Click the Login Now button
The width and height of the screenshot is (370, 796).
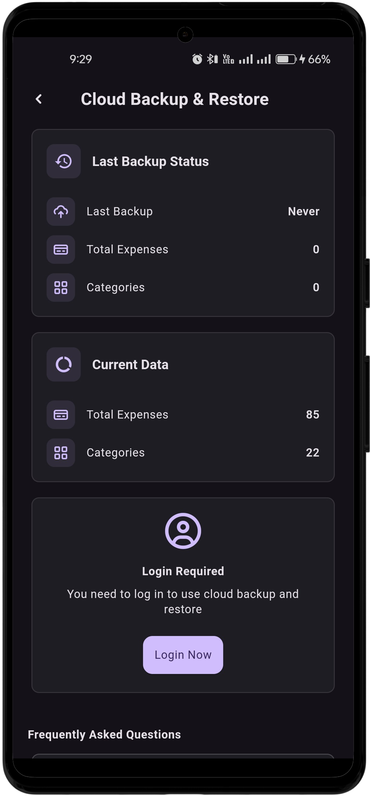pyautogui.click(x=183, y=655)
